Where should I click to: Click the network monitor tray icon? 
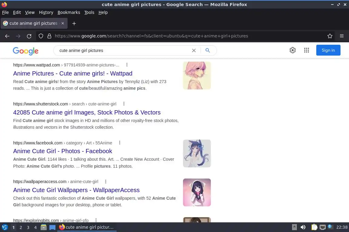323,227
